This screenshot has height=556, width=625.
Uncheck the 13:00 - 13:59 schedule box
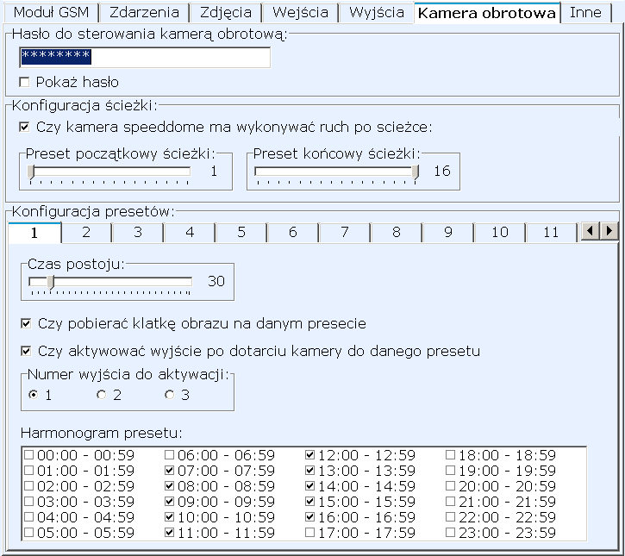tap(309, 471)
